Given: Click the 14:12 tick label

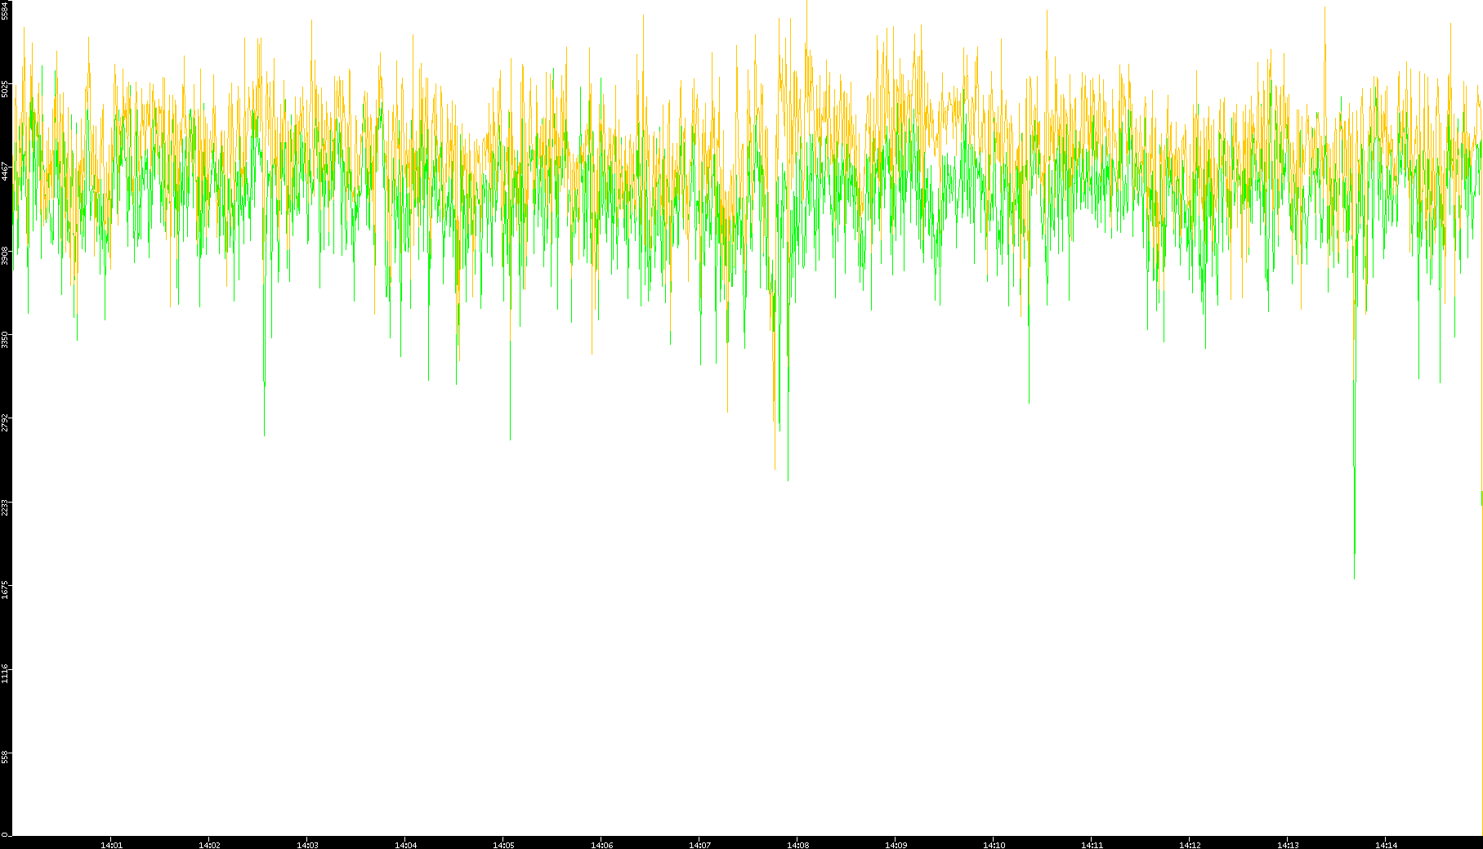Looking at the screenshot, I should (1190, 845).
